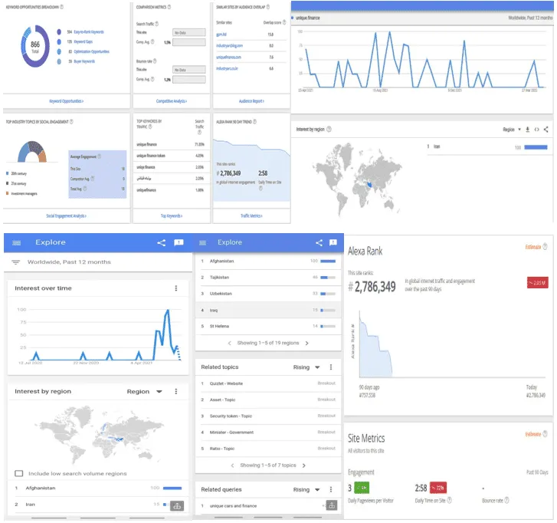Screen dimensions: 557x523
Task: Click embed code icon in top Interest by region
Action: coord(537,130)
